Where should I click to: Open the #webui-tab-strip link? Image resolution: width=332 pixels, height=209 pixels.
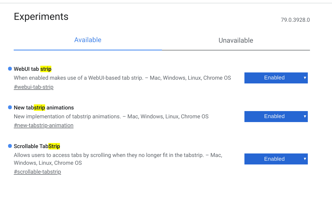pos(34,87)
